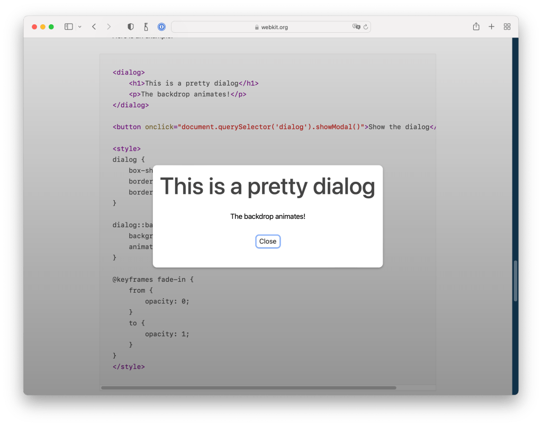Go back to the previous page

pos(94,26)
